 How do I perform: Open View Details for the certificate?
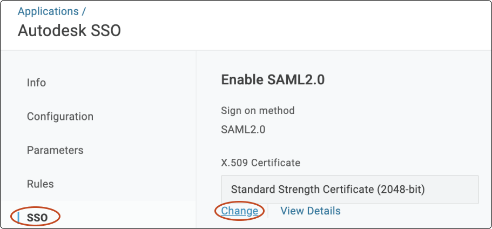pos(311,211)
